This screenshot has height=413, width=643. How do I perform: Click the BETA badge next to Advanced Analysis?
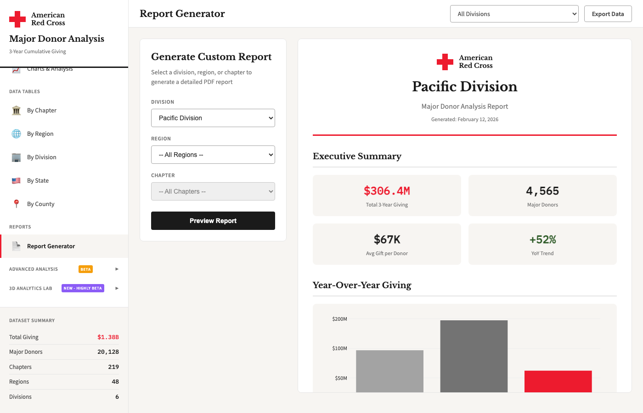click(x=85, y=269)
